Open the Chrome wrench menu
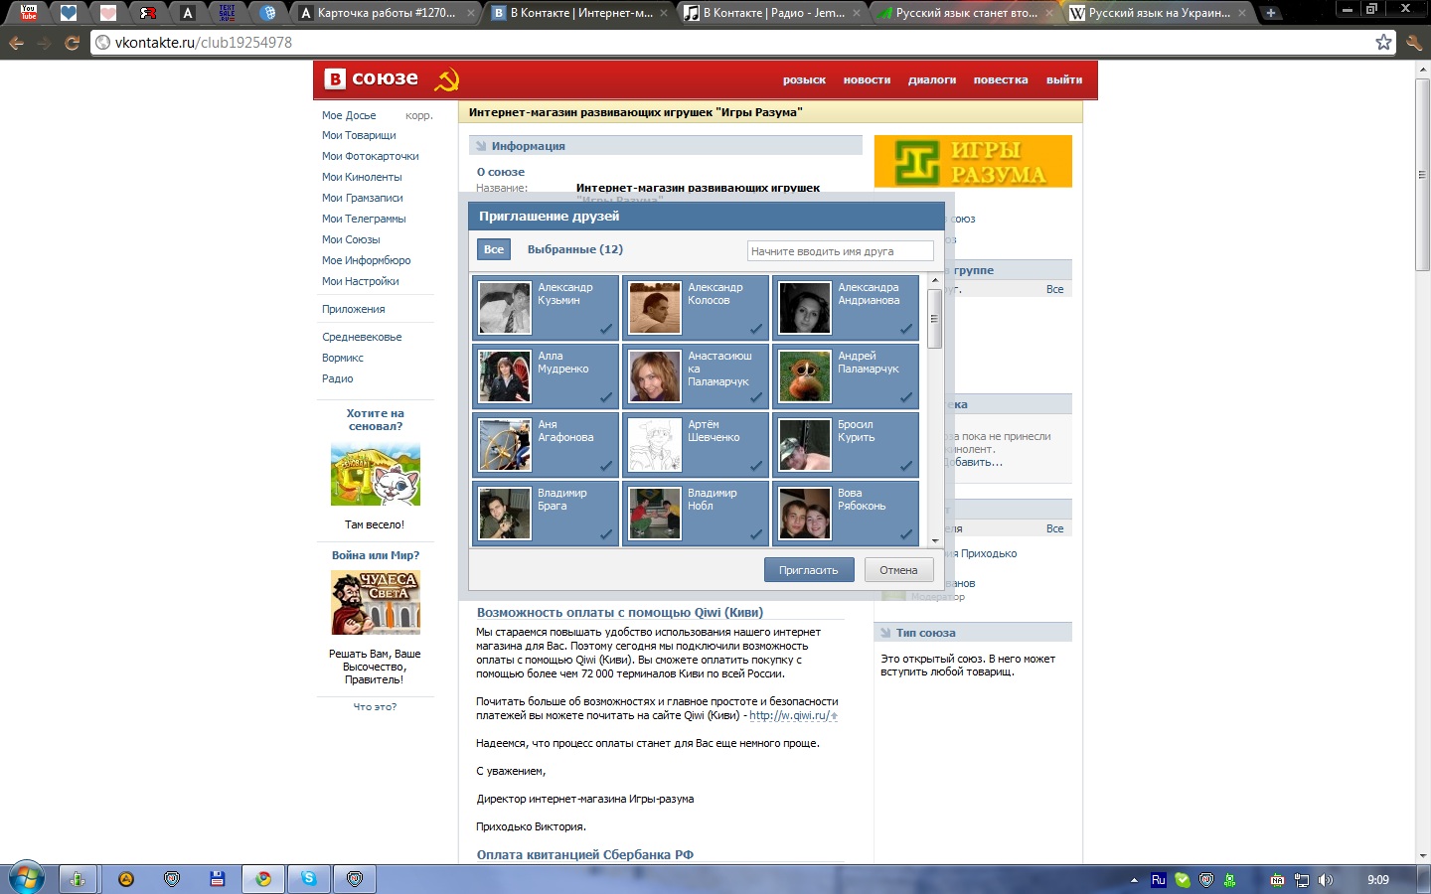The image size is (1431, 894). coord(1414,43)
